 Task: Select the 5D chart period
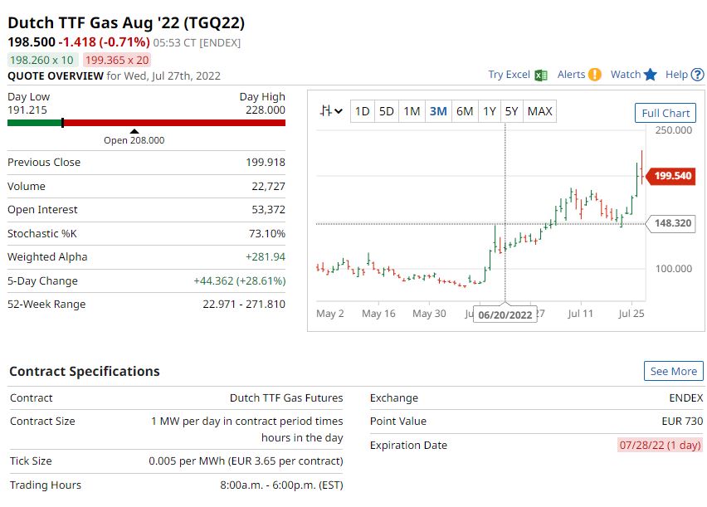(387, 111)
